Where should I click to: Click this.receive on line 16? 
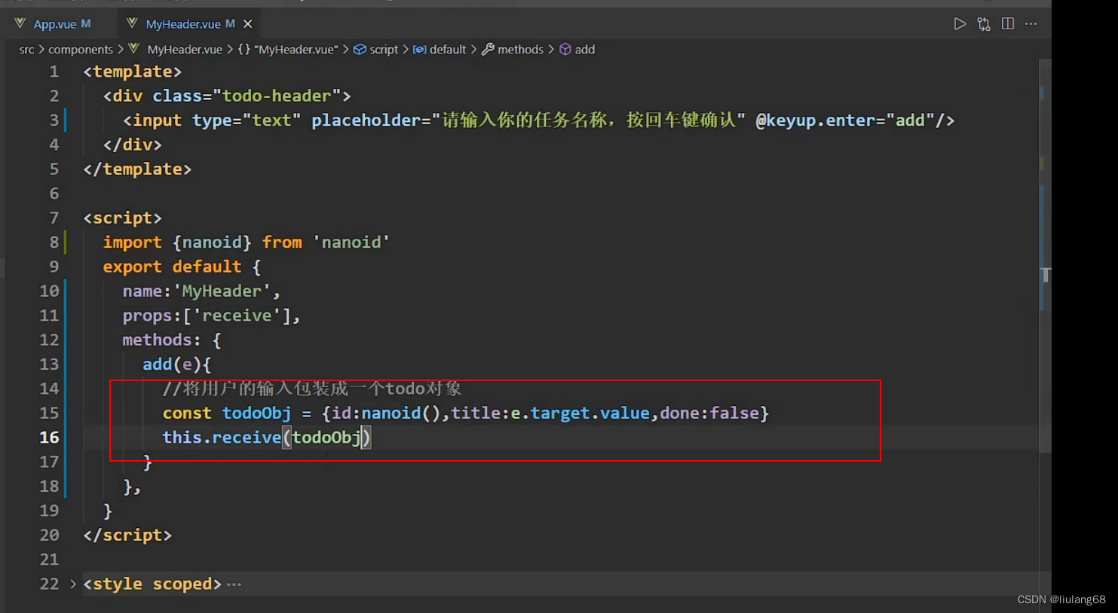[222, 438]
